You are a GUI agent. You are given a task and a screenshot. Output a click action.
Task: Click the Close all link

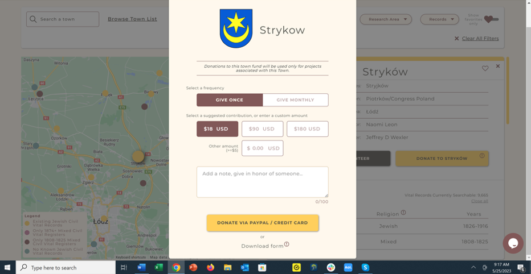[480, 201]
